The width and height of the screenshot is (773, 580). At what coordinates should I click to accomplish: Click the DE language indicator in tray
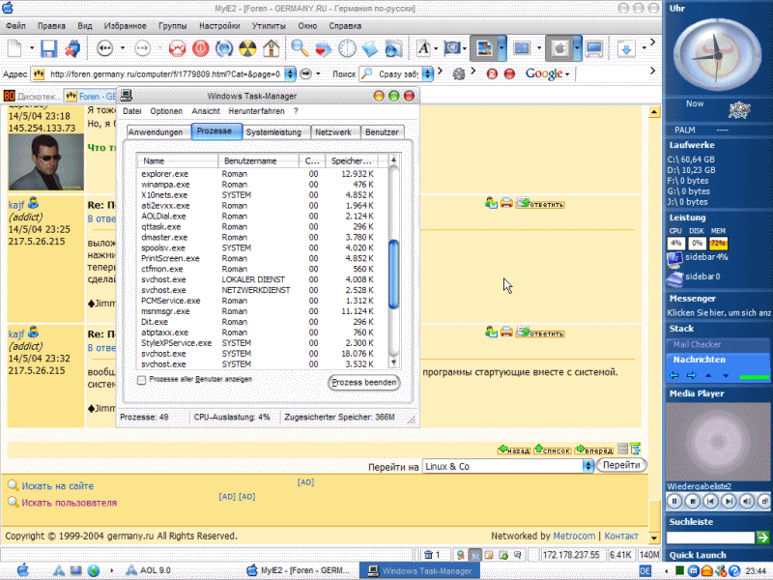[x=644, y=570]
